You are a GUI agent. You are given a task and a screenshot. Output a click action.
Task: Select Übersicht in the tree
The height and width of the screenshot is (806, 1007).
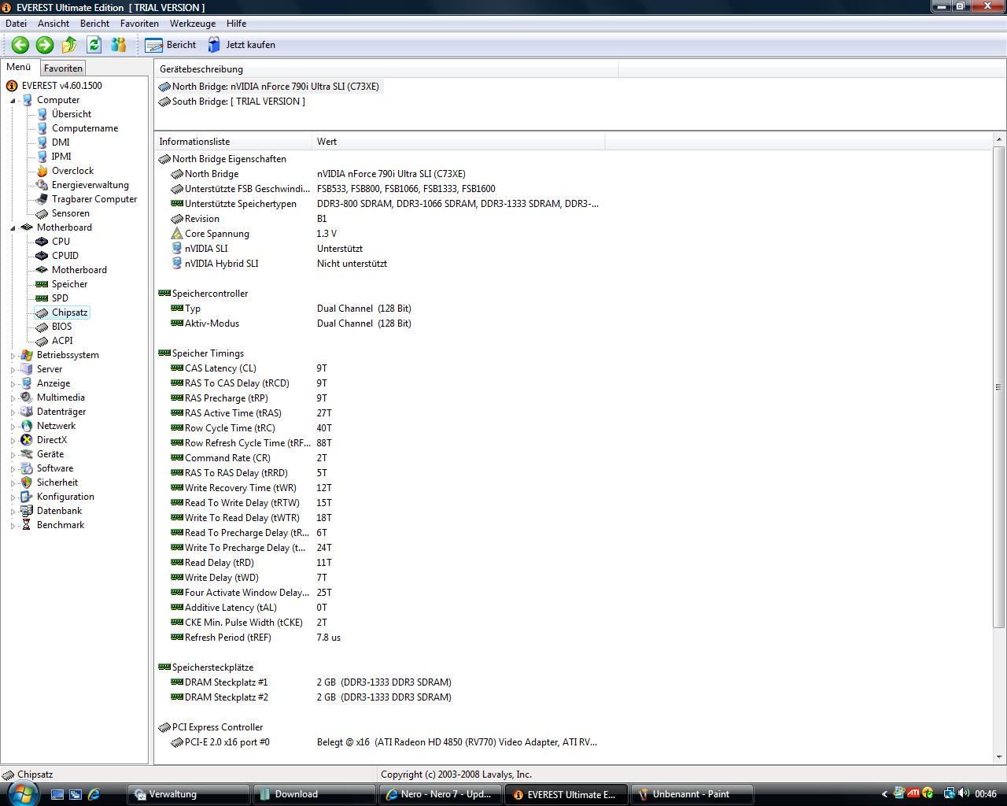(x=72, y=114)
